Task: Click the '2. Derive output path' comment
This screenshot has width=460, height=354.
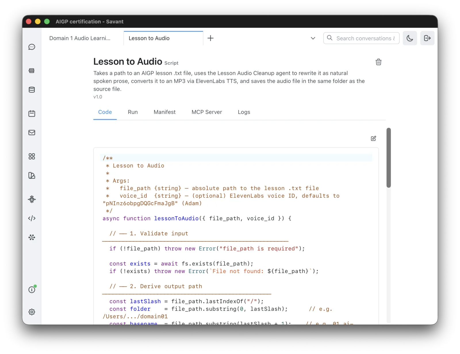Action: click(x=166, y=286)
